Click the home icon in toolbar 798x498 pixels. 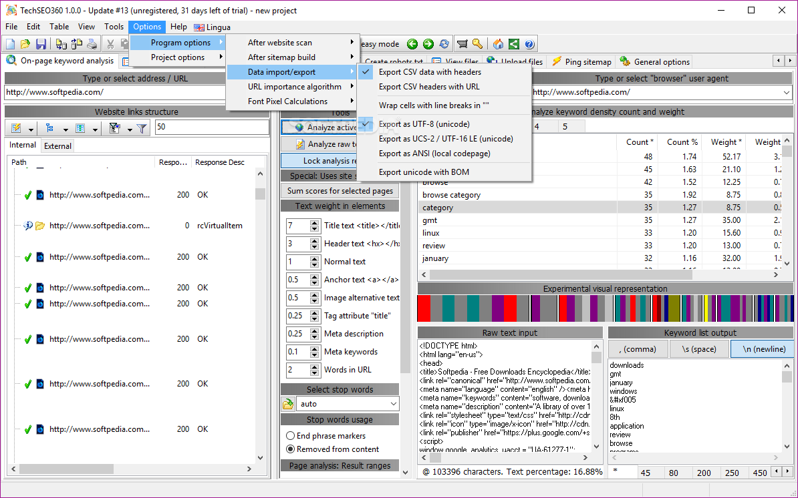point(498,44)
